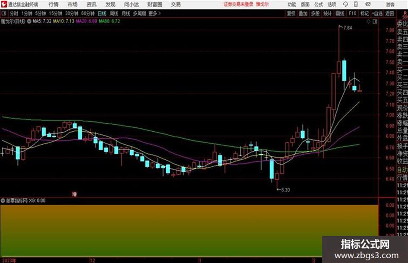Click the 6.30 low price marker
Screen dimensions: 408x263
(285, 190)
